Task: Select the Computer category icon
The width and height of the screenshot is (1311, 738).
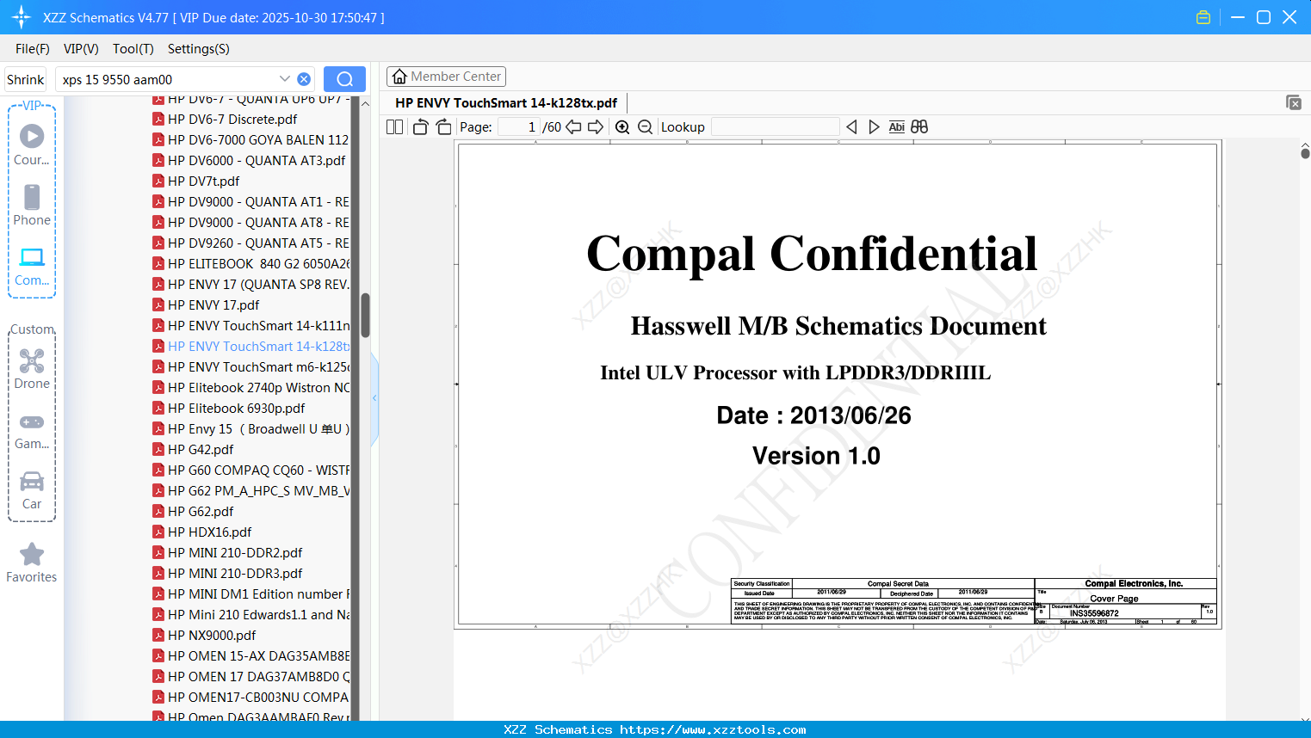Action: pos(32,266)
